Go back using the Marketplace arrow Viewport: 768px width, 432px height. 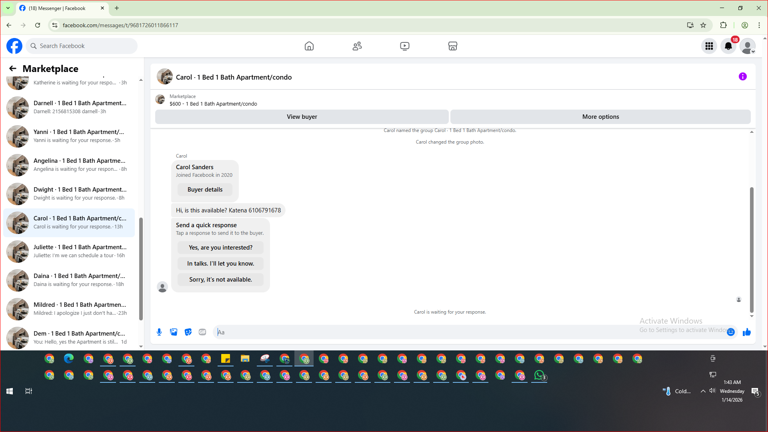[x=13, y=68]
